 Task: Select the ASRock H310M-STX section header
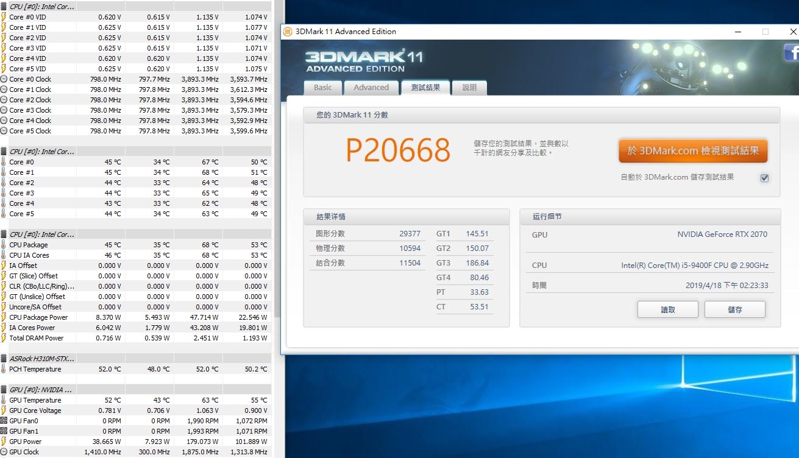point(41,359)
